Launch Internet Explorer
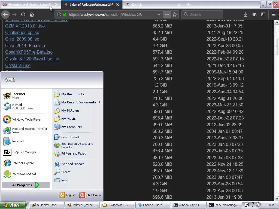The height and width of the screenshot is (209, 279). (x=26, y=163)
